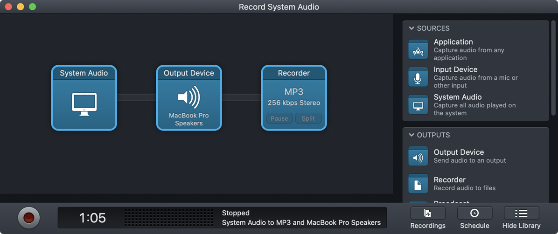Collapse the SOURCES section

412,28
